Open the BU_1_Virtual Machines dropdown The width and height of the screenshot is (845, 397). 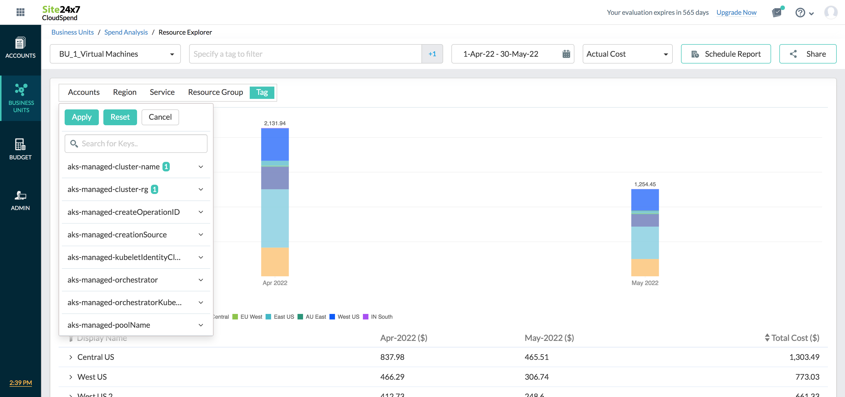pos(115,54)
